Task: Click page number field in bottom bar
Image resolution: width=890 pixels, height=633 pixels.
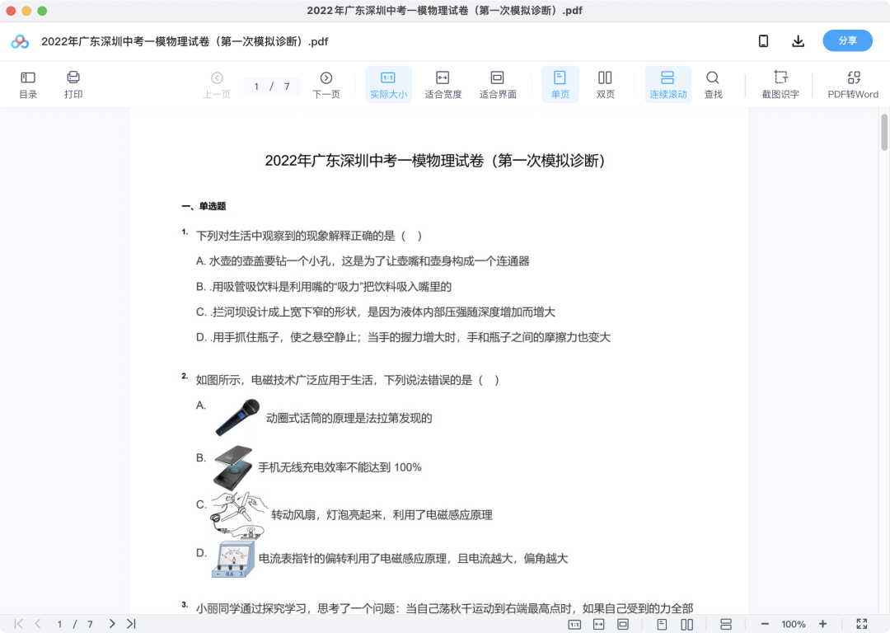Action: point(74,625)
